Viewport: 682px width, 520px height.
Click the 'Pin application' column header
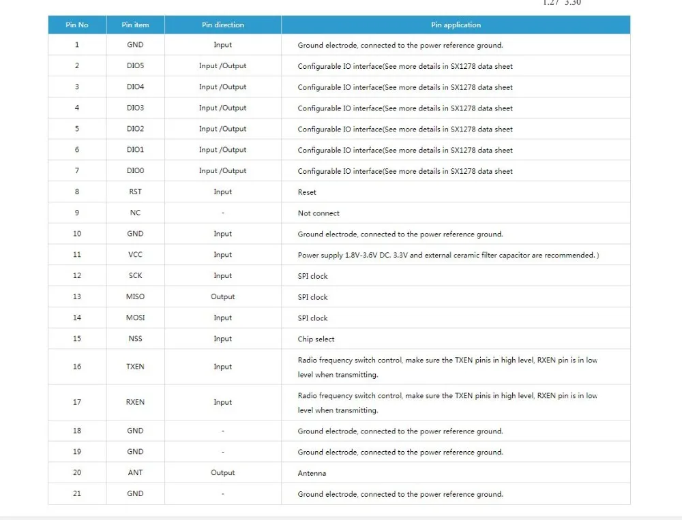(456, 25)
